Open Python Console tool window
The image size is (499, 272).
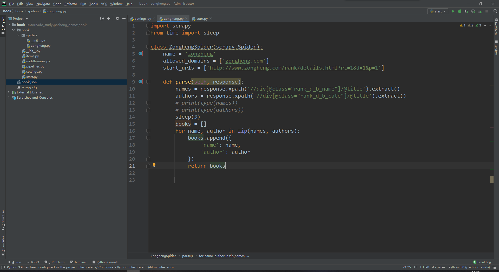105,262
